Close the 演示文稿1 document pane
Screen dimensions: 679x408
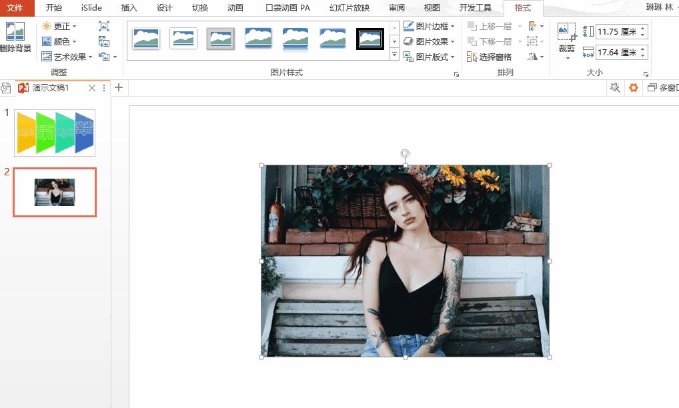[x=91, y=87]
